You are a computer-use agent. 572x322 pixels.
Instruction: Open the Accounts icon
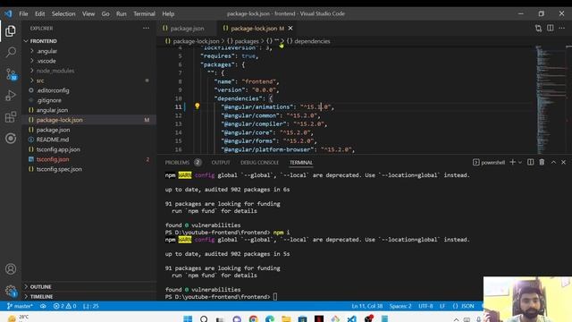[x=11, y=269]
